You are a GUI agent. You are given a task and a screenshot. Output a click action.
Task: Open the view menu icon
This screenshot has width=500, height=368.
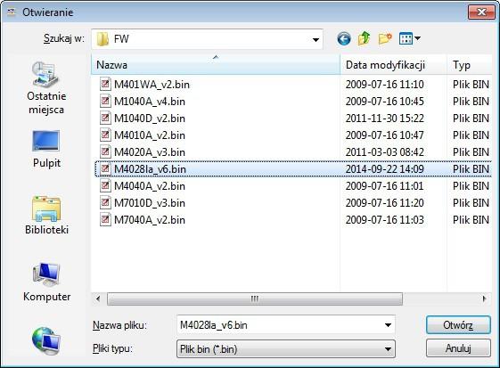pos(406,39)
